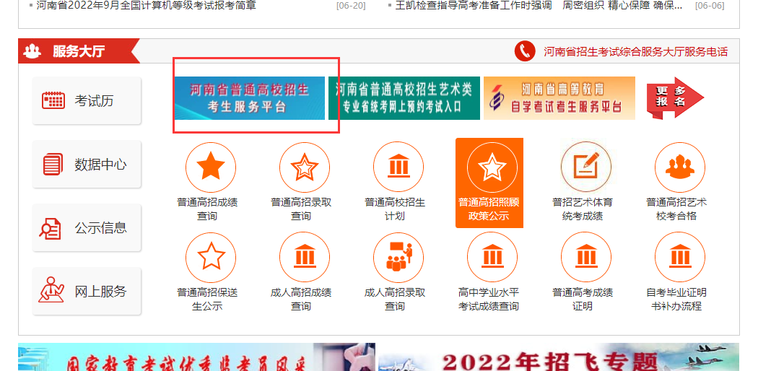Switch to 数据中心 sidebar tab
The image size is (771, 371).
click(87, 165)
